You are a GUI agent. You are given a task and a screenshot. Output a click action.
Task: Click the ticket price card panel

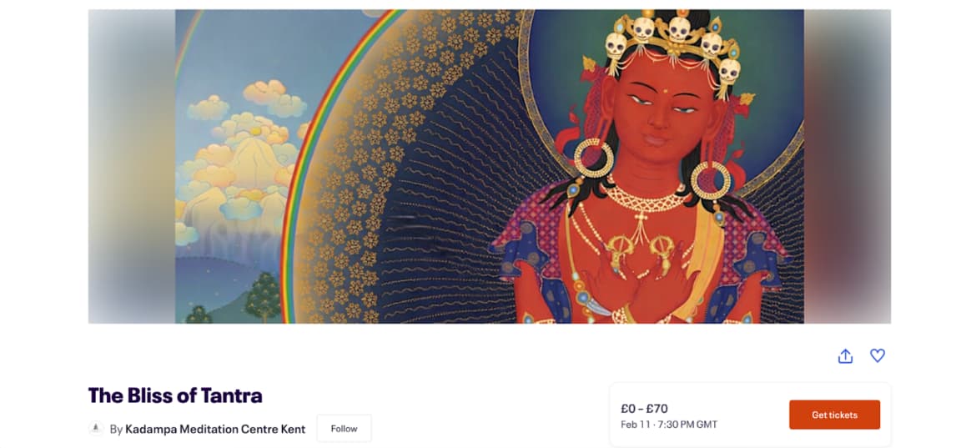tap(750, 415)
